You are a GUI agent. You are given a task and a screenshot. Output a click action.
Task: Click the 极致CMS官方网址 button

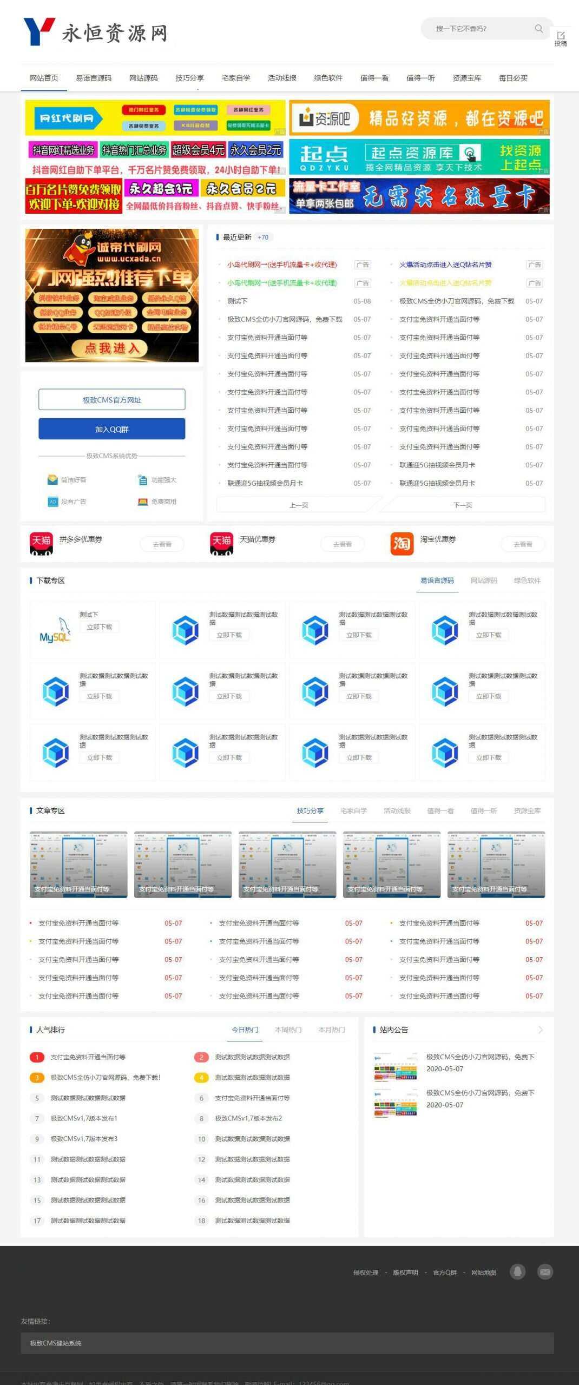(x=111, y=400)
